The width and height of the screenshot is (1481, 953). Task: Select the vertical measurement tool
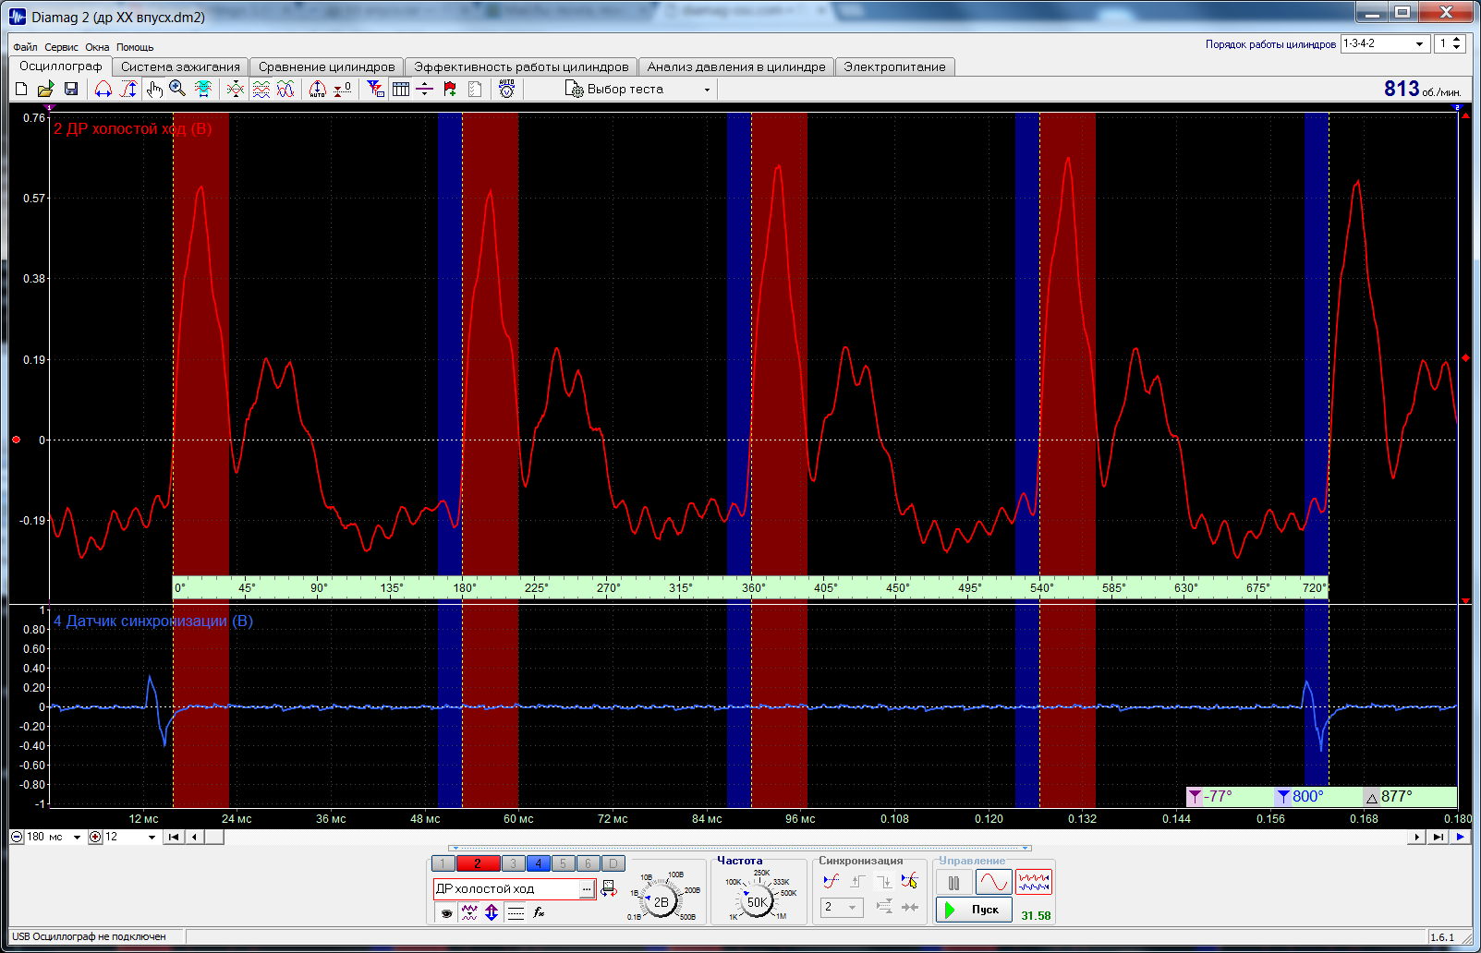click(x=128, y=89)
